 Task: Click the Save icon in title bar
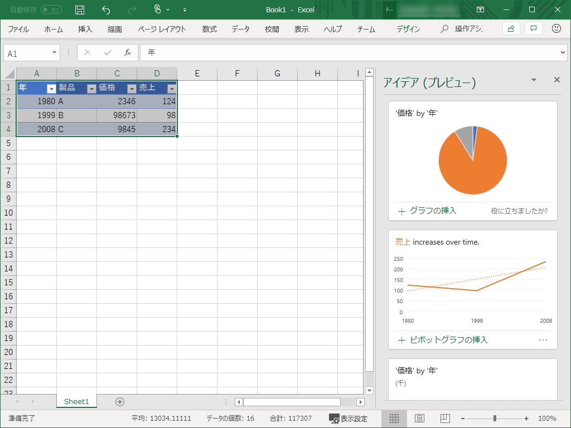click(x=79, y=10)
